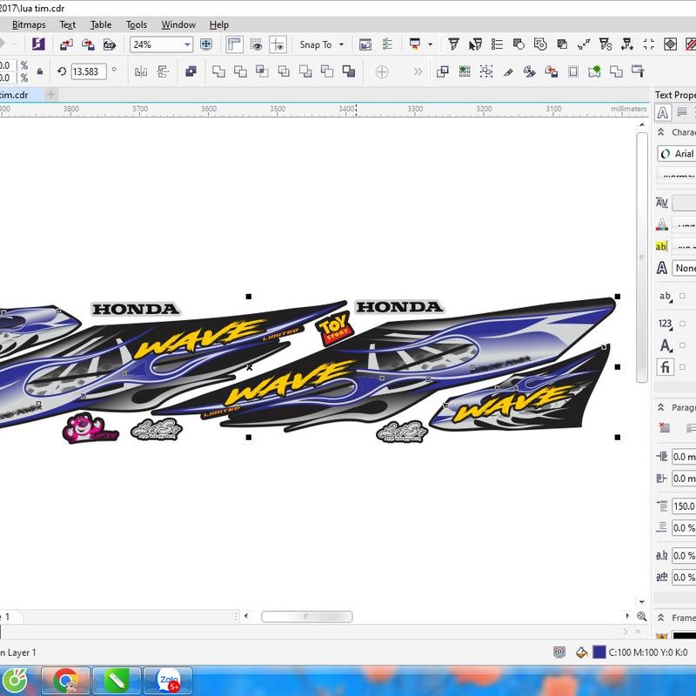Image resolution: width=696 pixels, height=696 pixels.
Task: Click the Paragraph tab in Text Properties
Action: pyautogui.click(x=682, y=113)
